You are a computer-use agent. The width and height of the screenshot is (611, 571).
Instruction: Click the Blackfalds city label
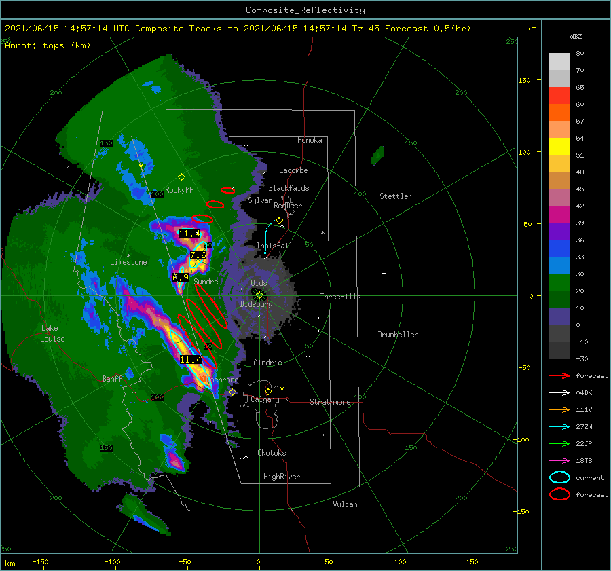(289, 188)
